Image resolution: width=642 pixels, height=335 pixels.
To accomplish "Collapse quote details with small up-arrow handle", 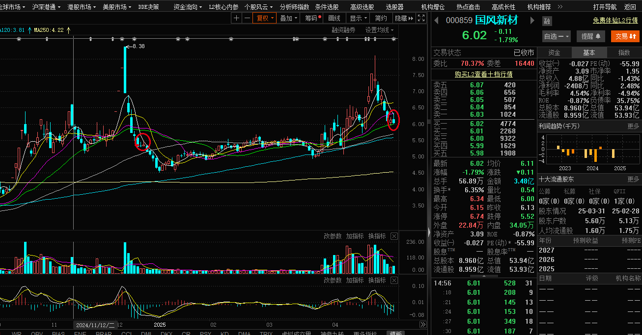I will pos(483,276).
